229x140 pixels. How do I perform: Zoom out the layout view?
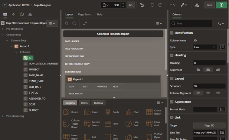click(67, 23)
